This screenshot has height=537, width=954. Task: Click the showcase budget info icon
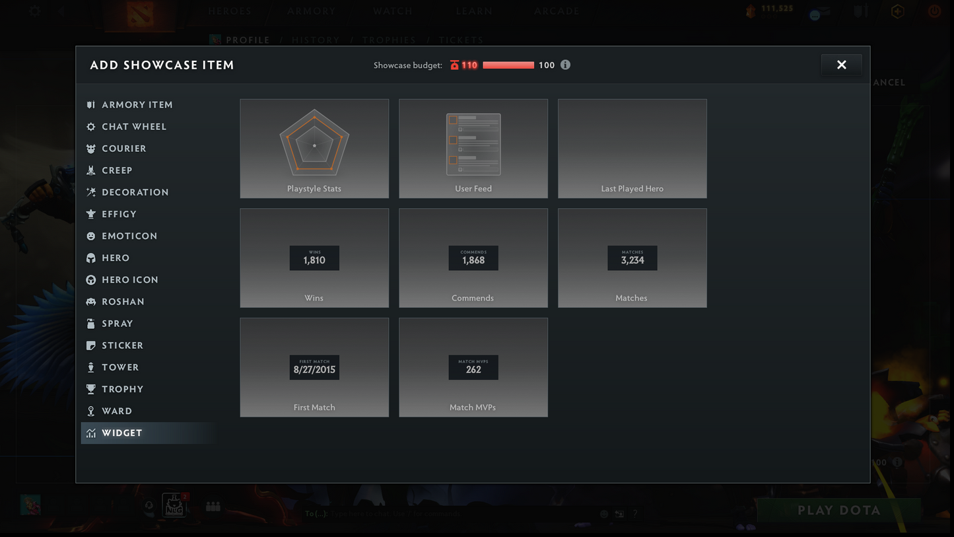click(x=565, y=65)
